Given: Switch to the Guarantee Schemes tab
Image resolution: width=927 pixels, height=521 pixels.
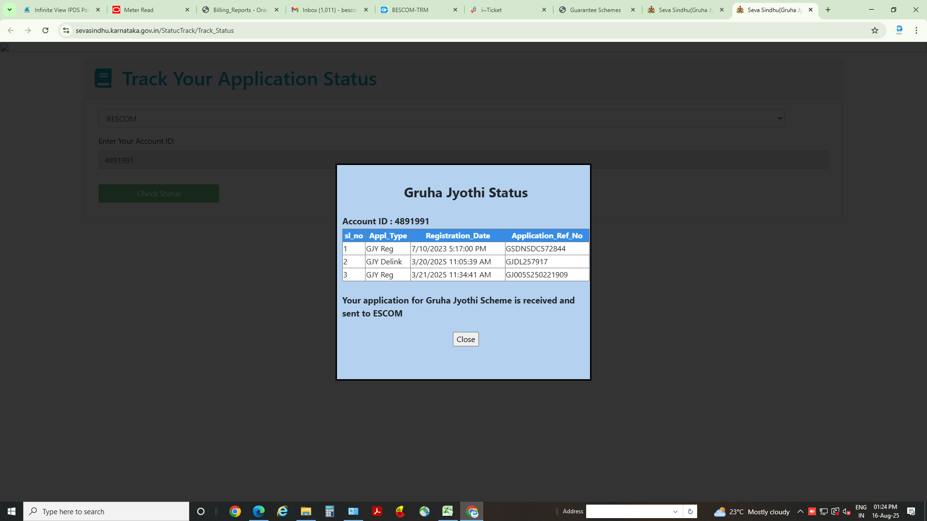Looking at the screenshot, I should (595, 10).
